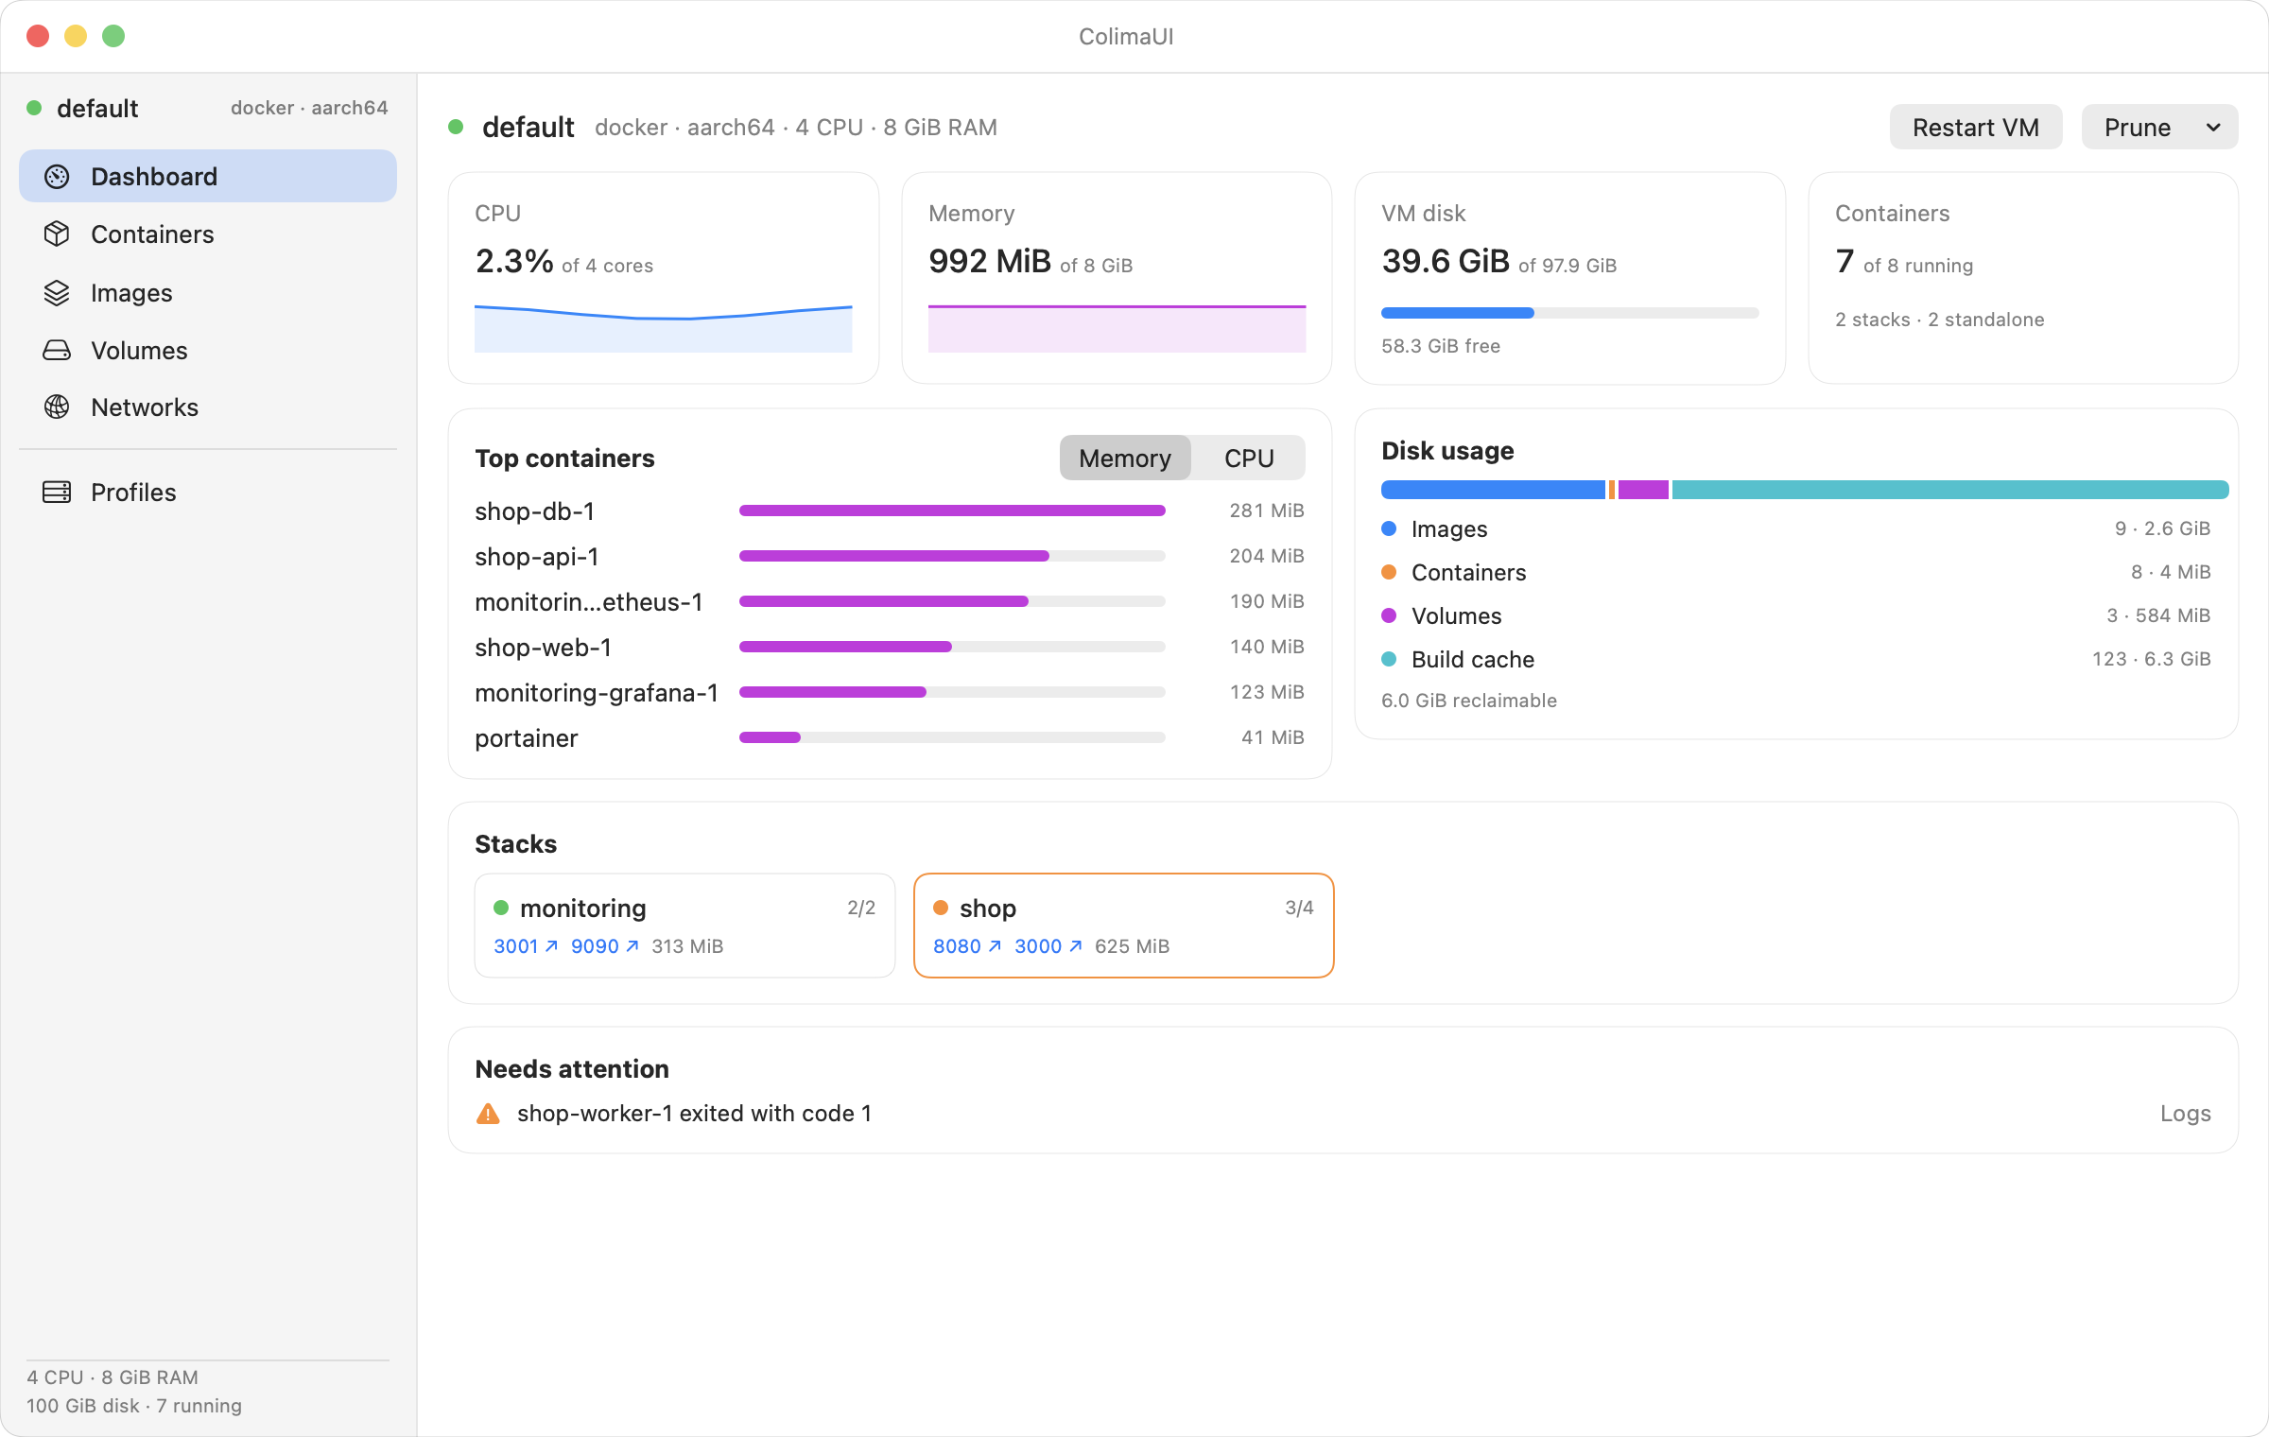Select the shop stack card
Screen dimensions: 2269x1437
coord(1124,926)
